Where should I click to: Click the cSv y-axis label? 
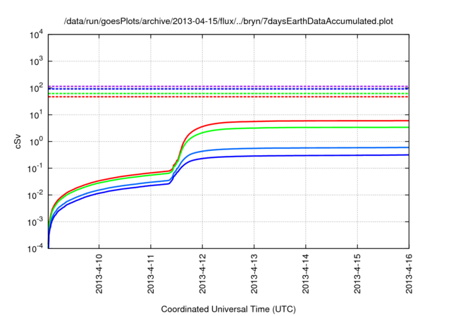(18, 142)
